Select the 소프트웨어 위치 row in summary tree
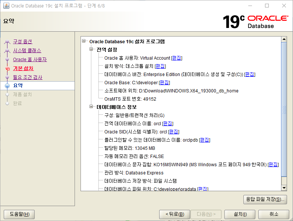Screen dimensions: 293x221 click(171, 91)
